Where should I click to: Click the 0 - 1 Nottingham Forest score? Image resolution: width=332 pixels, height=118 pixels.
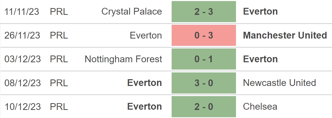click(x=204, y=59)
